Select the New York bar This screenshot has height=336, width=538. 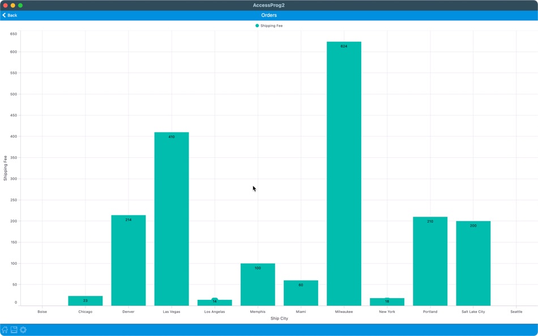(387, 301)
